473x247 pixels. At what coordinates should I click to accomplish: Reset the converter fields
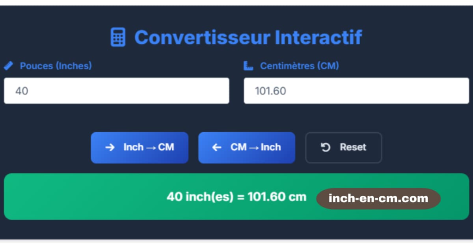[344, 147]
